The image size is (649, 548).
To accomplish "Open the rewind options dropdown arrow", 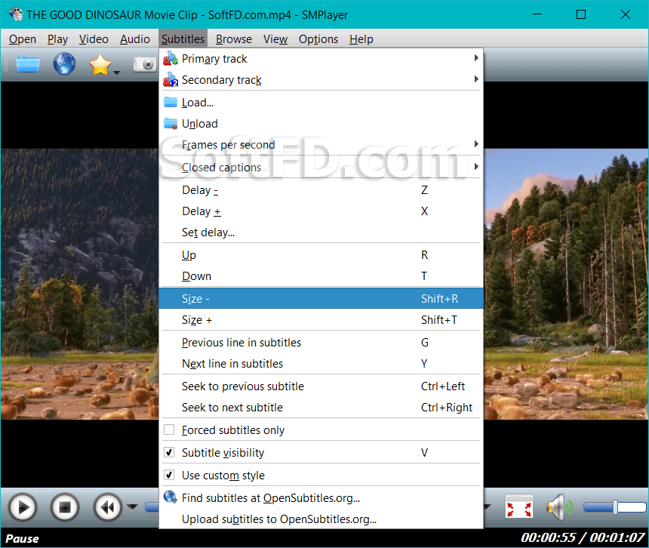I will (132, 506).
